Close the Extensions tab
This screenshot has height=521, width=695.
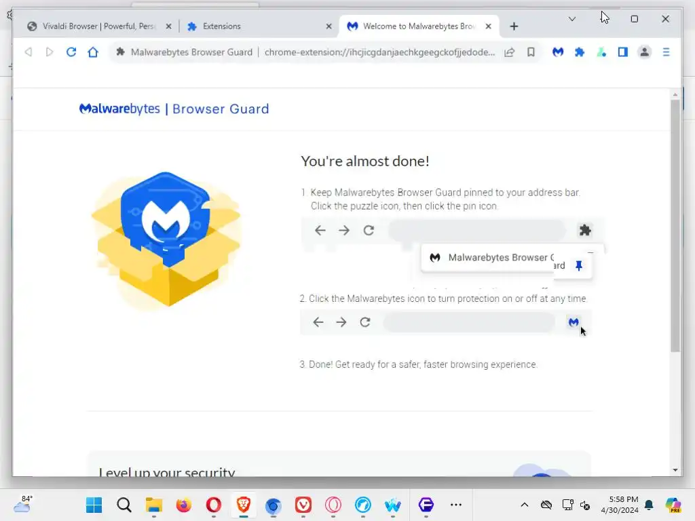point(328,26)
